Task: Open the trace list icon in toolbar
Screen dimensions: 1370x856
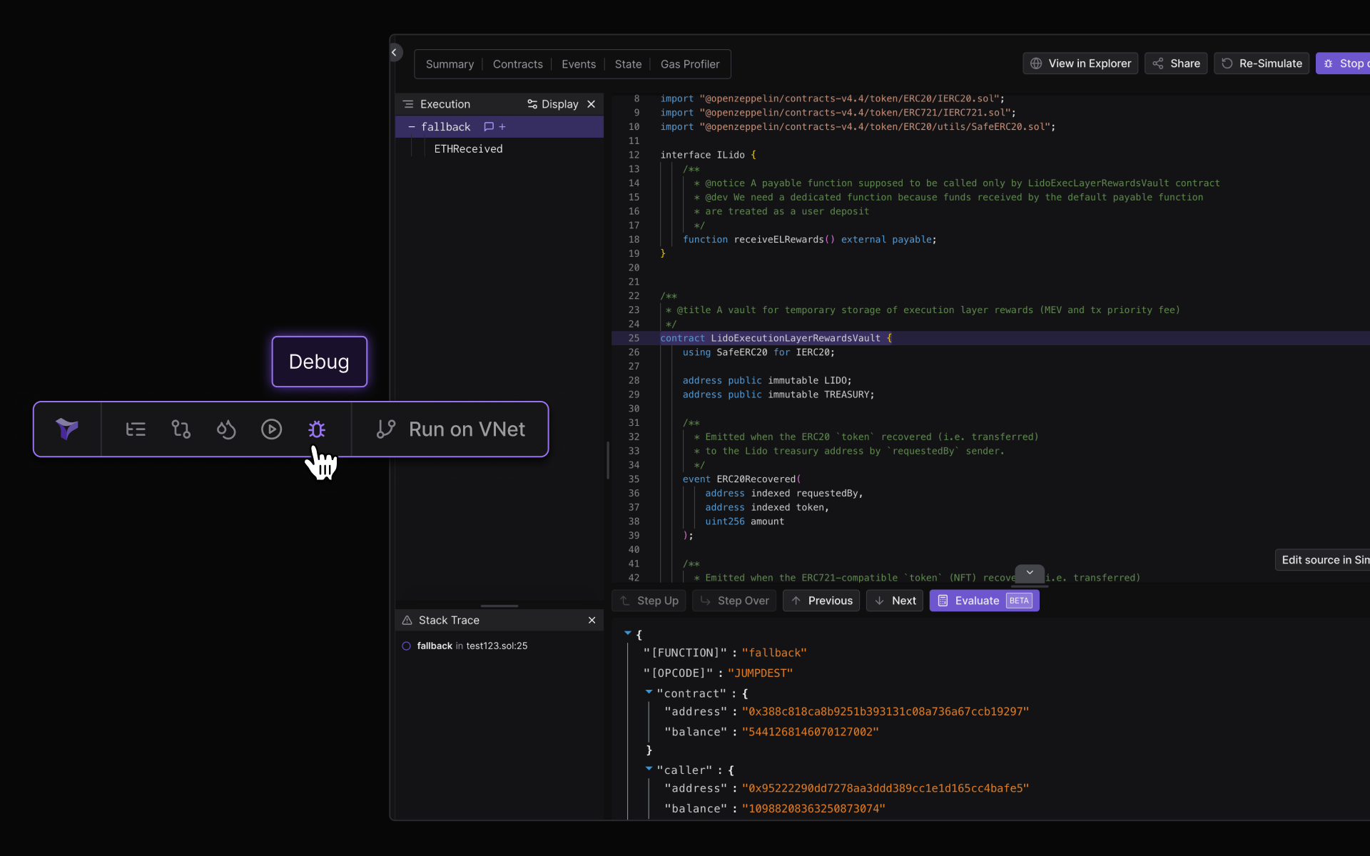Action: [x=136, y=429]
